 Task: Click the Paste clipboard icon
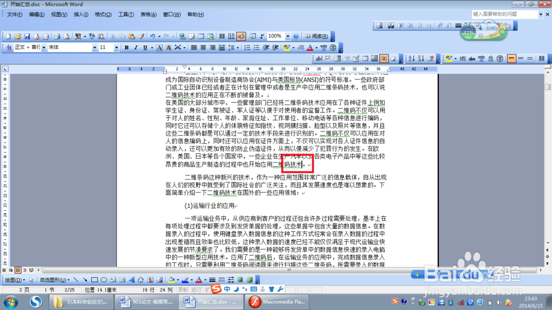(132, 36)
